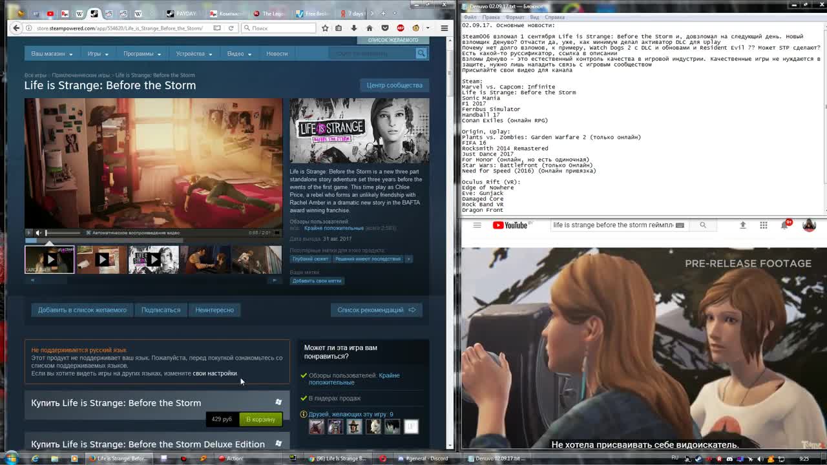Open YouTube account avatar
Viewport: 827px width, 465px height.
click(809, 225)
